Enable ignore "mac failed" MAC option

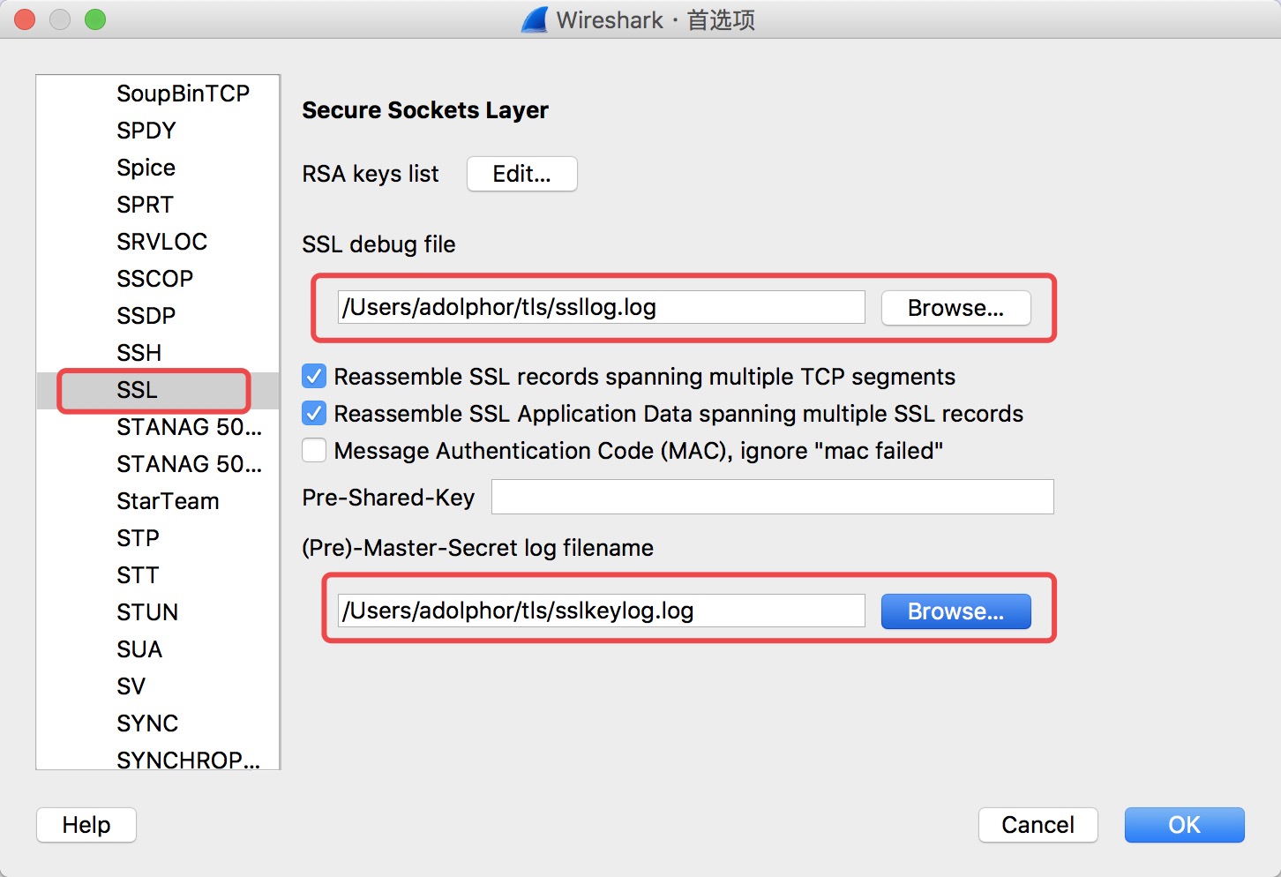[x=314, y=451]
